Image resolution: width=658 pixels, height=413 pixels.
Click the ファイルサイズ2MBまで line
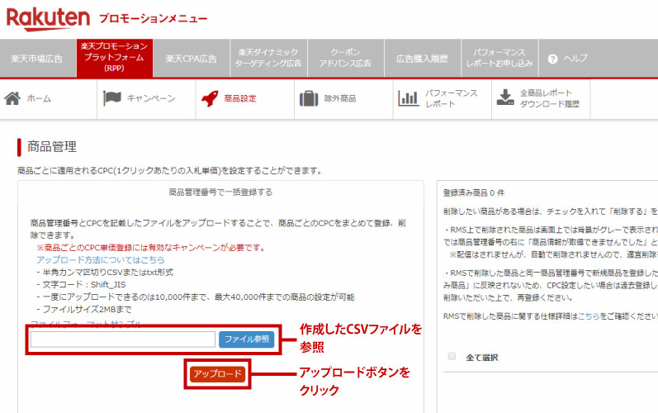pyautogui.click(x=84, y=309)
